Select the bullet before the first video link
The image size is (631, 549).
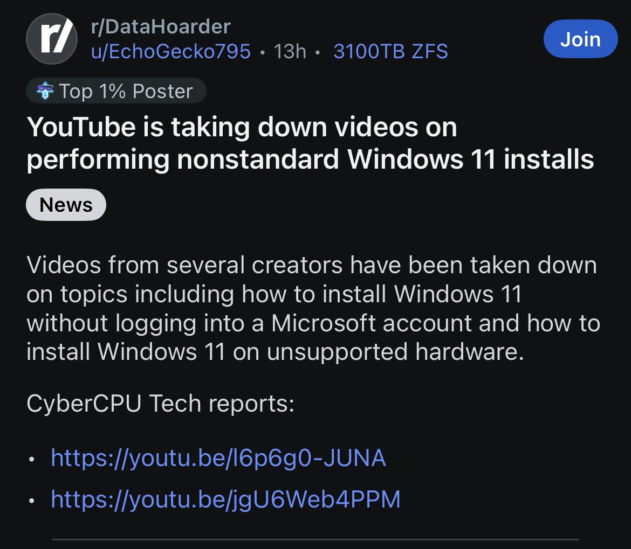point(32,458)
